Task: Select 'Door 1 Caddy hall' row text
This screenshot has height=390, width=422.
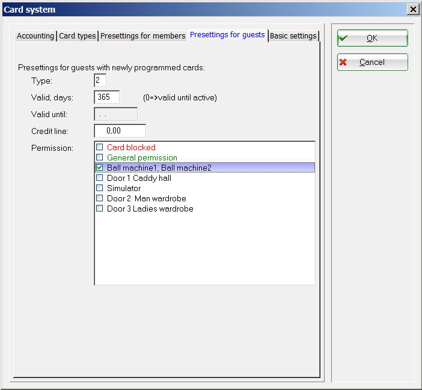Action: coord(139,178)
